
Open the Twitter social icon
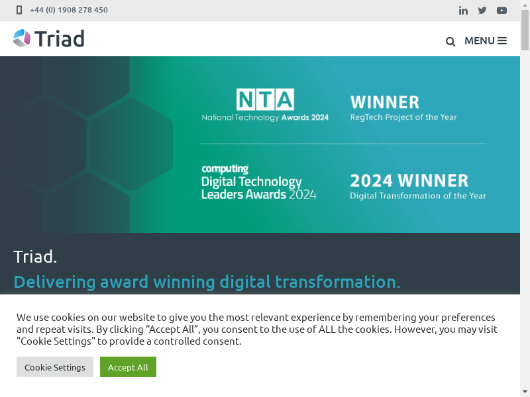[x=482, y=10]
